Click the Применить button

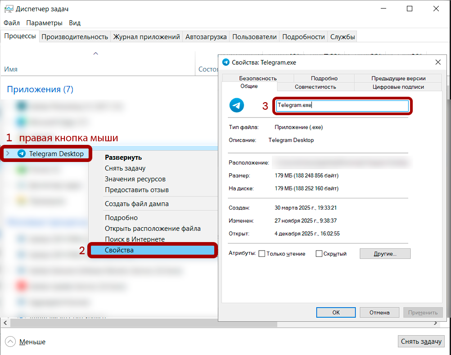[423, 312]
